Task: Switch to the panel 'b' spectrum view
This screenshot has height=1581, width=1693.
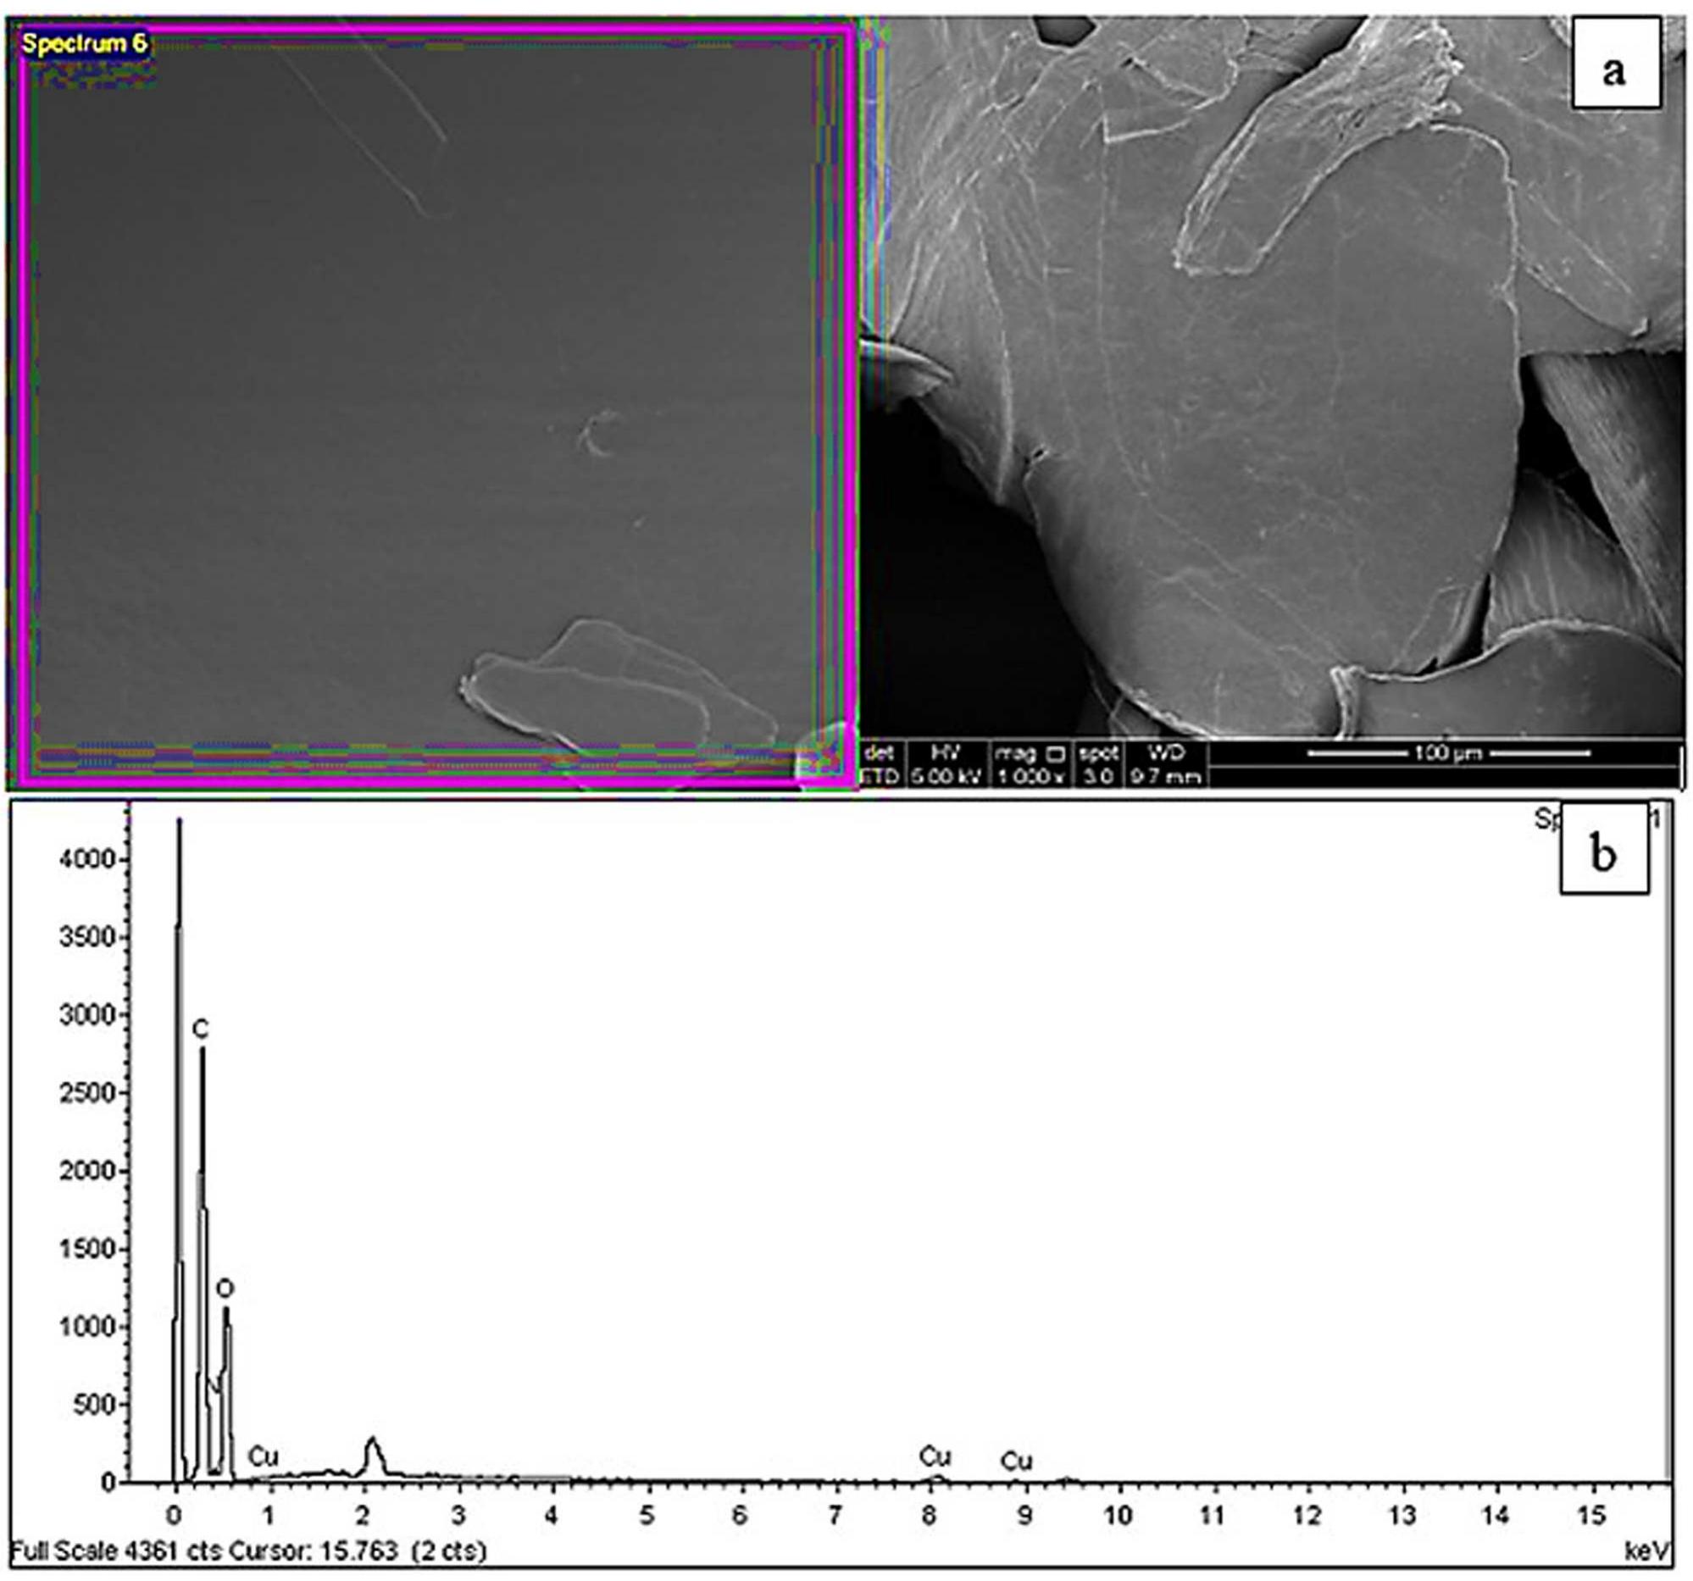Action: pyautogui.click(x=1604, y=858)
